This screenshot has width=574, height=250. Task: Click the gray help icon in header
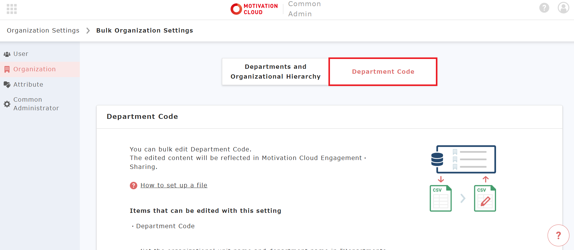(x=544, y=8)
